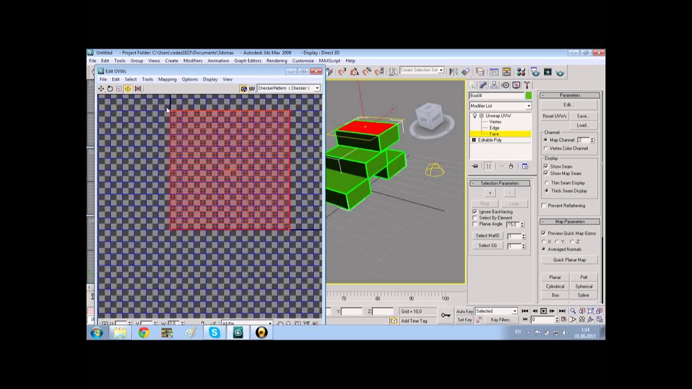Open the Schematic View icon
692x389 pixels.
[x=507, y=71]
